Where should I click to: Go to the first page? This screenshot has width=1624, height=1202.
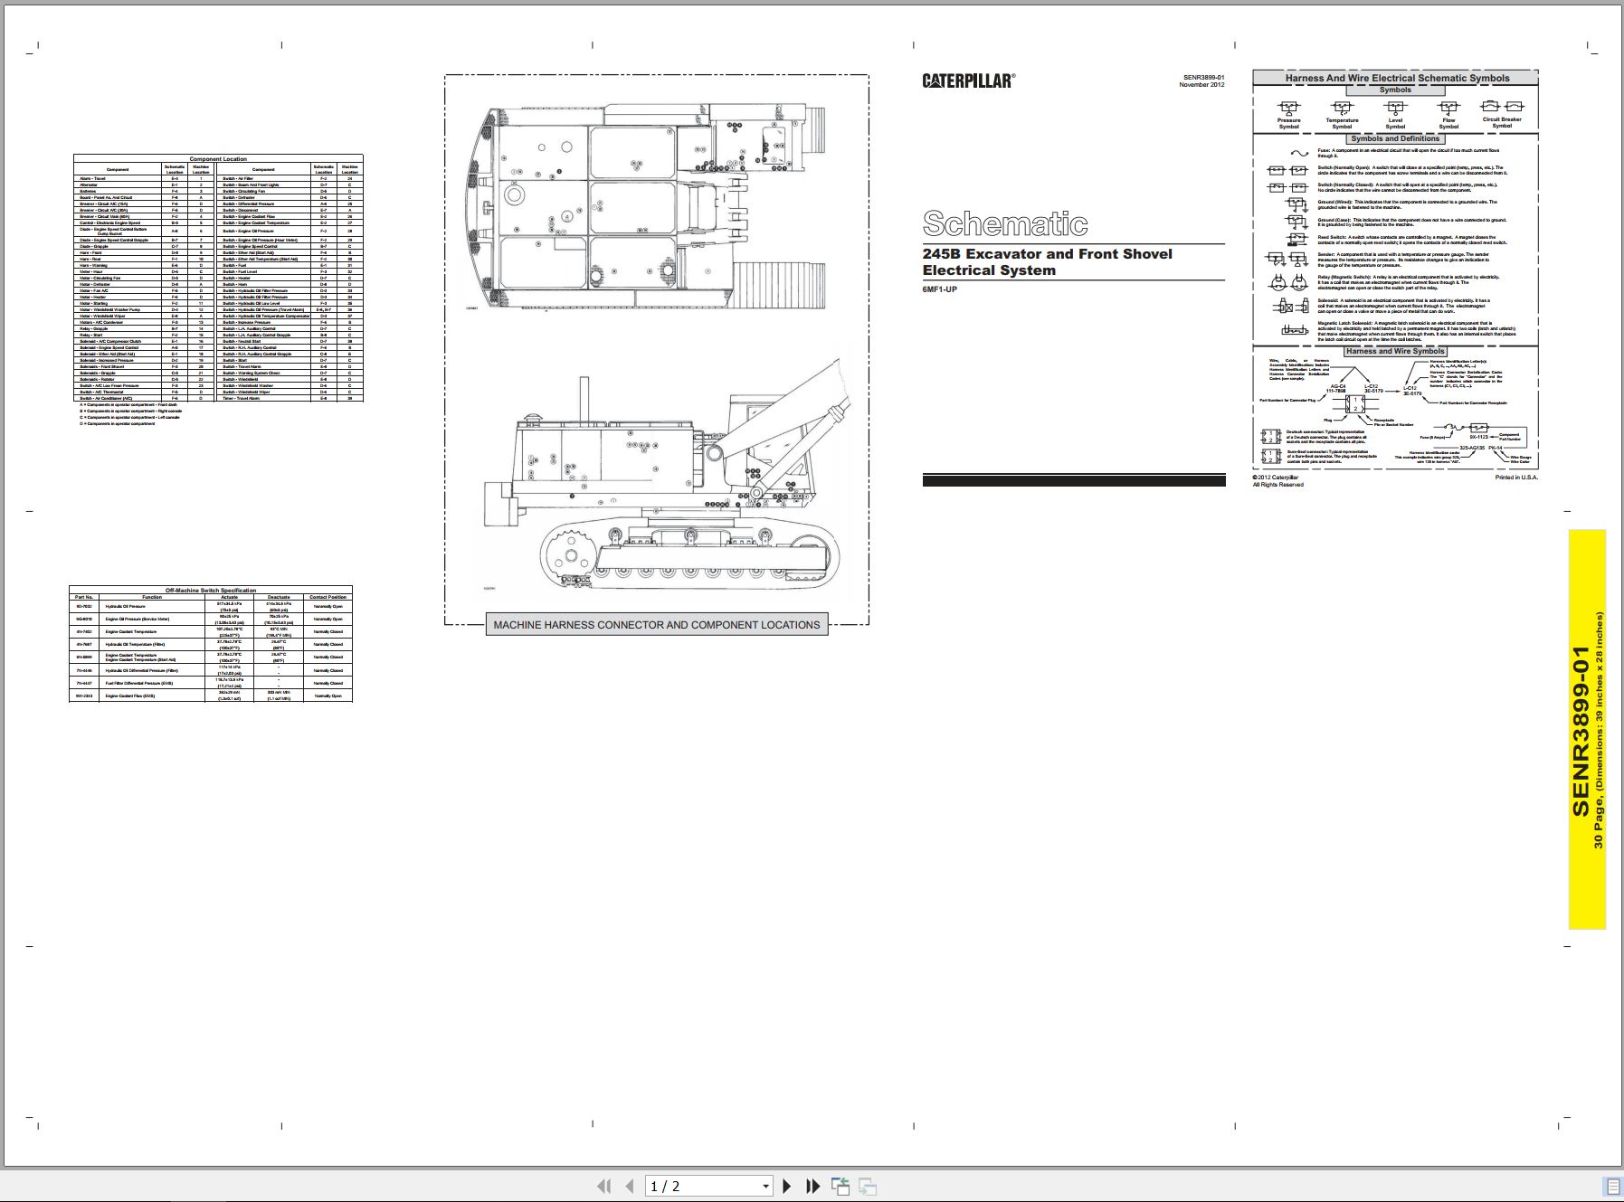tap(603, 1186)
